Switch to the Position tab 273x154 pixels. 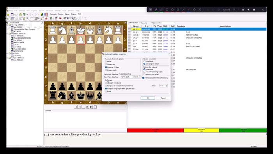60,14
